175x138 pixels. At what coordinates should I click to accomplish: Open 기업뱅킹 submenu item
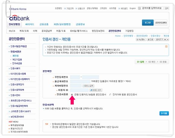point(129,31)
